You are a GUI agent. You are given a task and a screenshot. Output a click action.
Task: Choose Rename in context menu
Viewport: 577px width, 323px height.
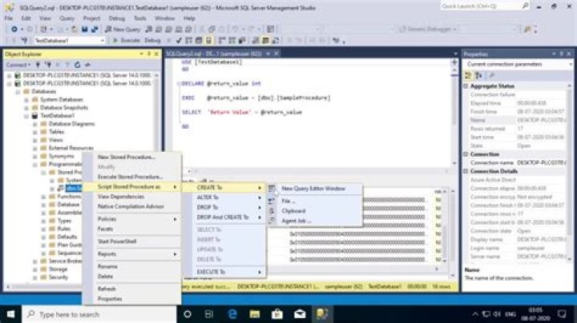click(x=107, y=266)
